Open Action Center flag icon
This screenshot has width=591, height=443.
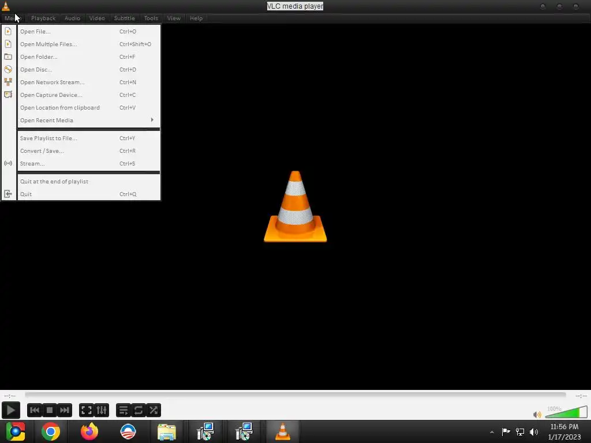tap(506, 431)
